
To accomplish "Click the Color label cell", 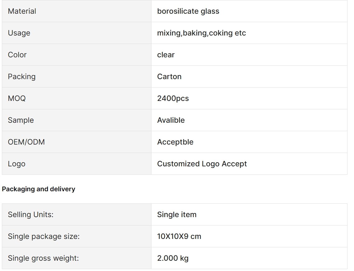I will coord(77,55).
